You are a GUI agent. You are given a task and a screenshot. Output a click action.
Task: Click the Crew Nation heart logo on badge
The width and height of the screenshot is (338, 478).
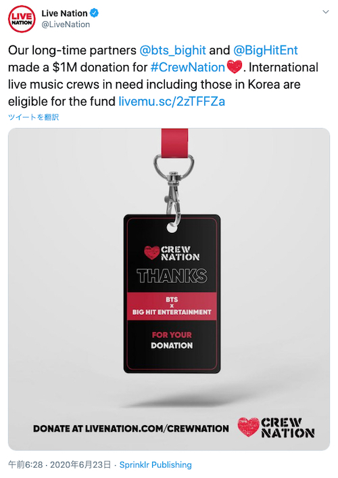pos(151,253)
